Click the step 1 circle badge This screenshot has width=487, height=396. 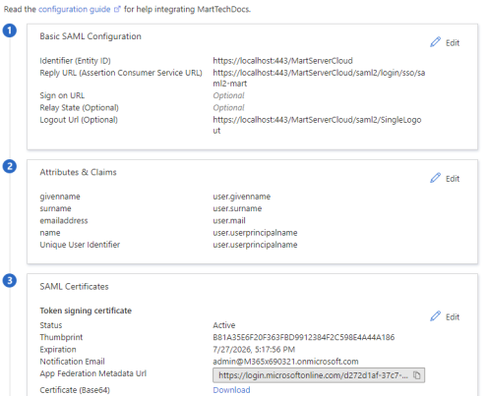pos(10,30)
